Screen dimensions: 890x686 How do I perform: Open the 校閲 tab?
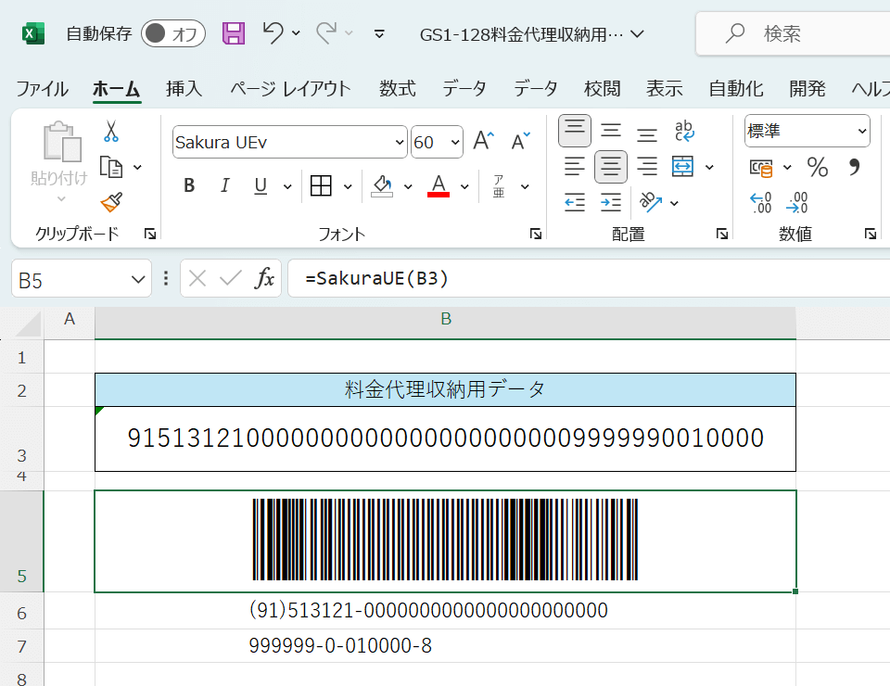[x=603, y=88]
